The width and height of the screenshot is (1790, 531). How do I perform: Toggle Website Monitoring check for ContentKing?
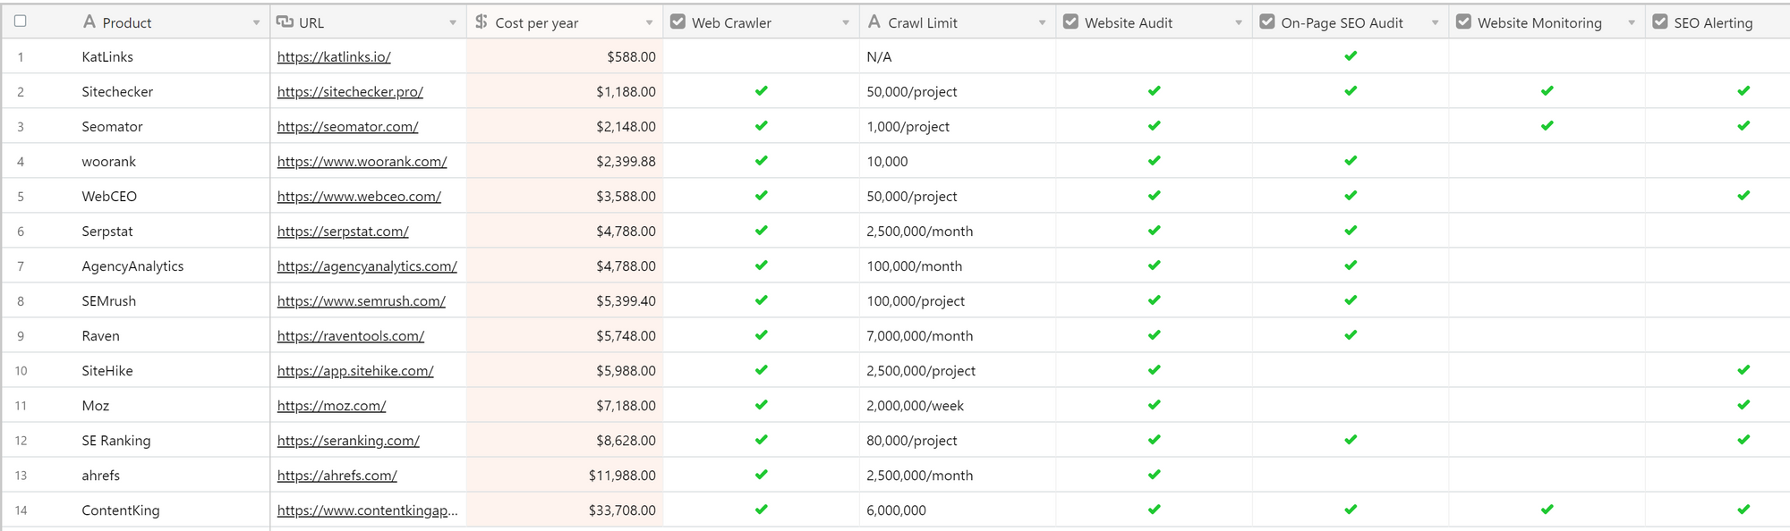(x=1547, y=510)
